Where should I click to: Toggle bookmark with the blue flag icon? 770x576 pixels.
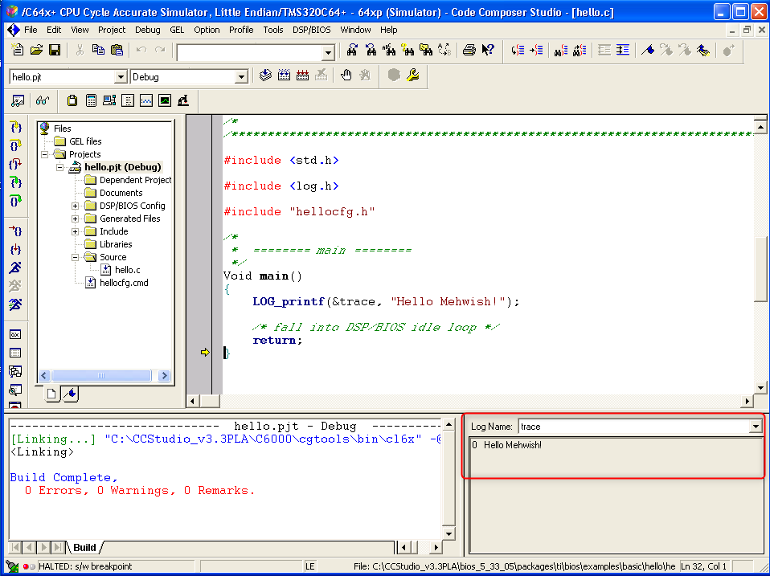pos(648,50)
